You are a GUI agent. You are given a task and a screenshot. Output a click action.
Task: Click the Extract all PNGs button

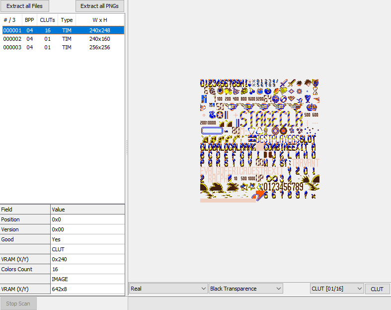click(x=99, y=6)
